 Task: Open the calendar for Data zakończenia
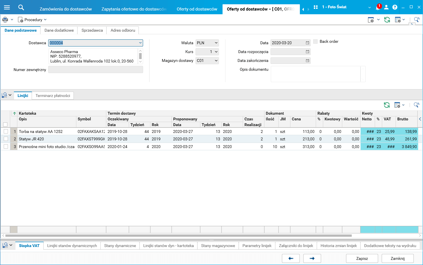point(308,60)
